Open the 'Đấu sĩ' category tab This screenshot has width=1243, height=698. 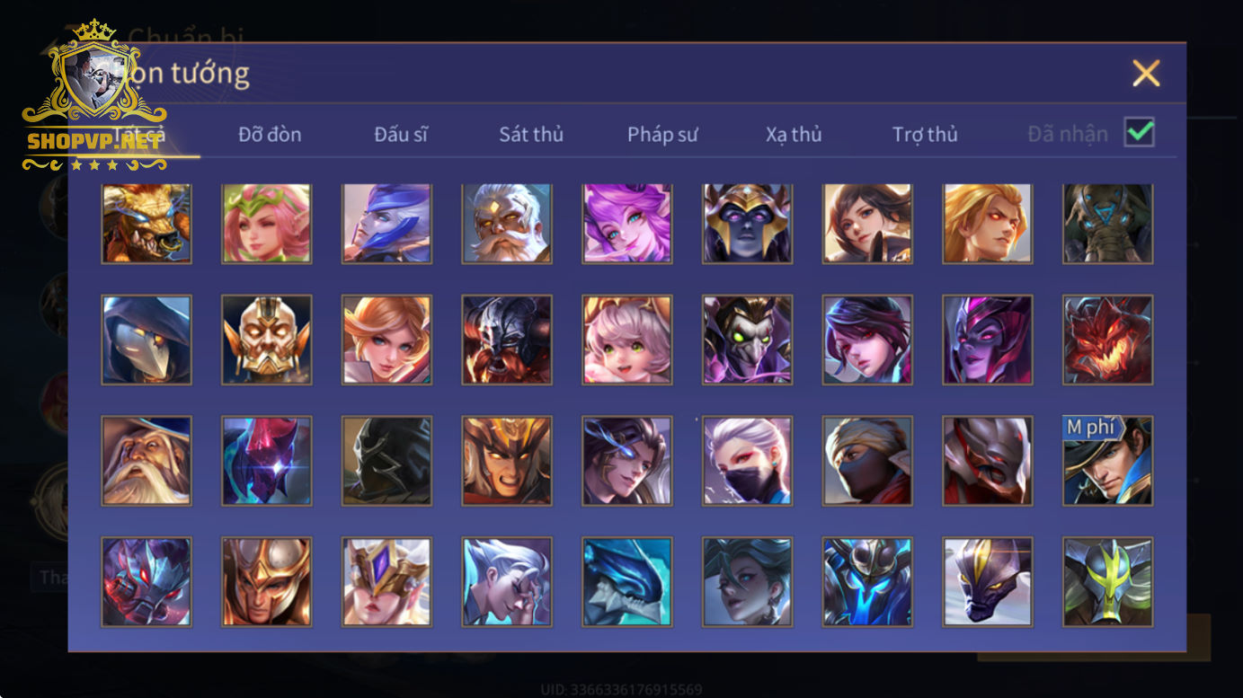tap(401, 135)
